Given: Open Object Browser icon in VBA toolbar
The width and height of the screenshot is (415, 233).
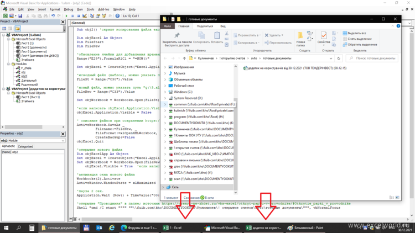Looking at the screenshot, I should [x=104, y=16].
